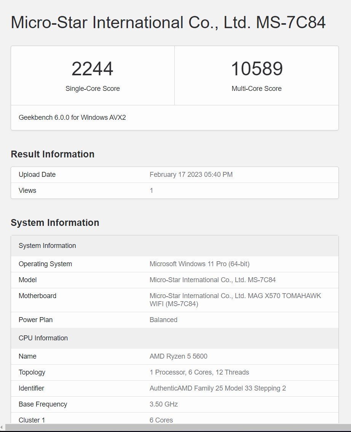Click the Multi-Core Score label

(x=257, y=89)
